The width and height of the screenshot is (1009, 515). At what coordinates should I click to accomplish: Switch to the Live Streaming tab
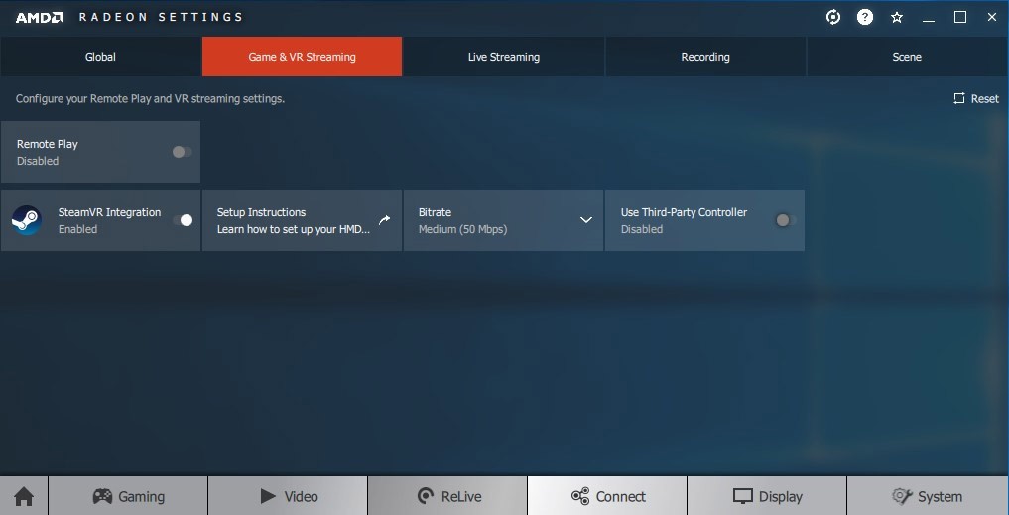tap(504, 57)
